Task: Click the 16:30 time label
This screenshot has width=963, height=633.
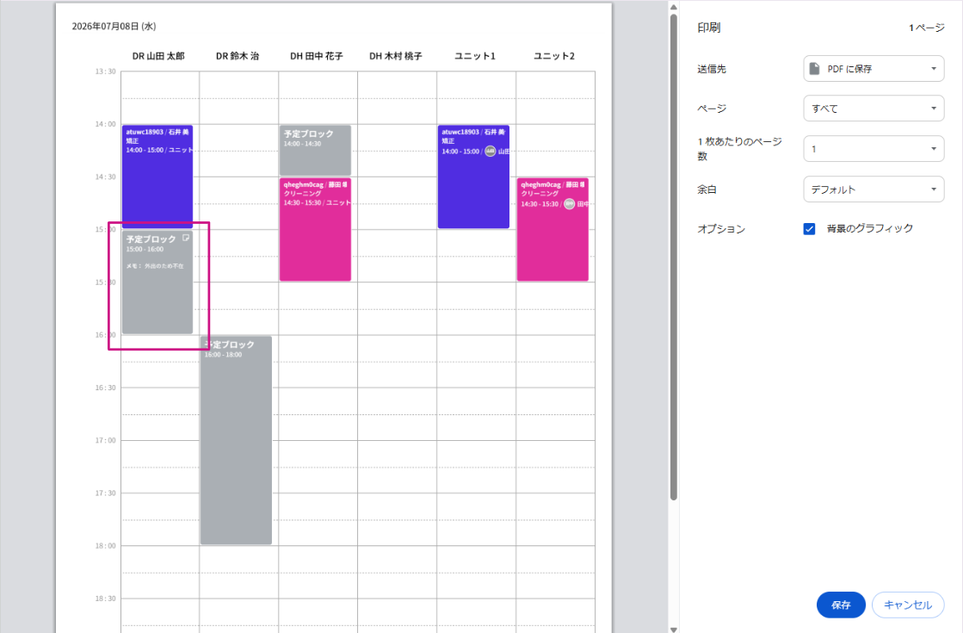Action: tap(105, 388)
